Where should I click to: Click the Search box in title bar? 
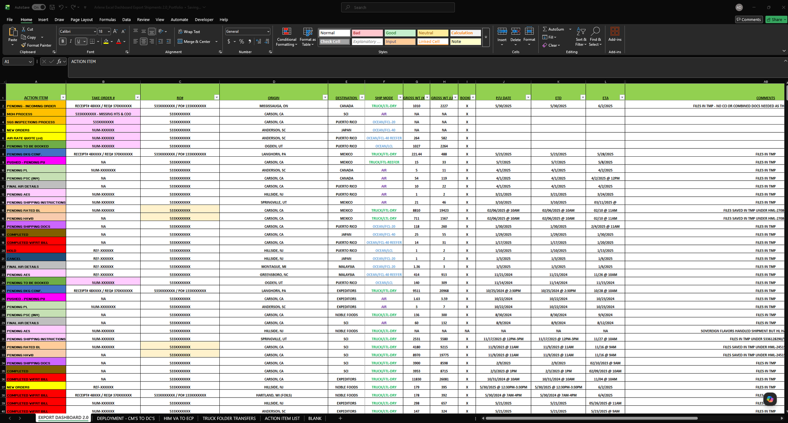point(398,7)
